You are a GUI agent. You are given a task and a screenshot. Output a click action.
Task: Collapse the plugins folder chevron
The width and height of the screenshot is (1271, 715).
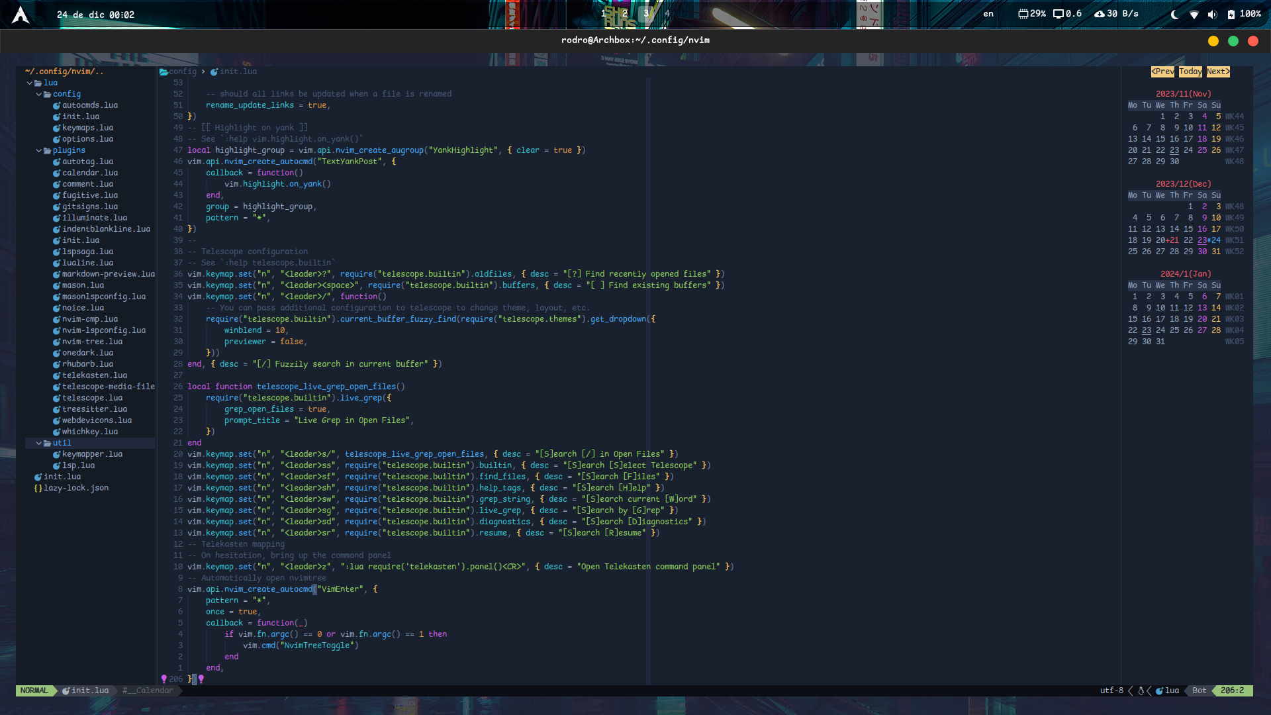pyautogui.click(x=38, y=150)
